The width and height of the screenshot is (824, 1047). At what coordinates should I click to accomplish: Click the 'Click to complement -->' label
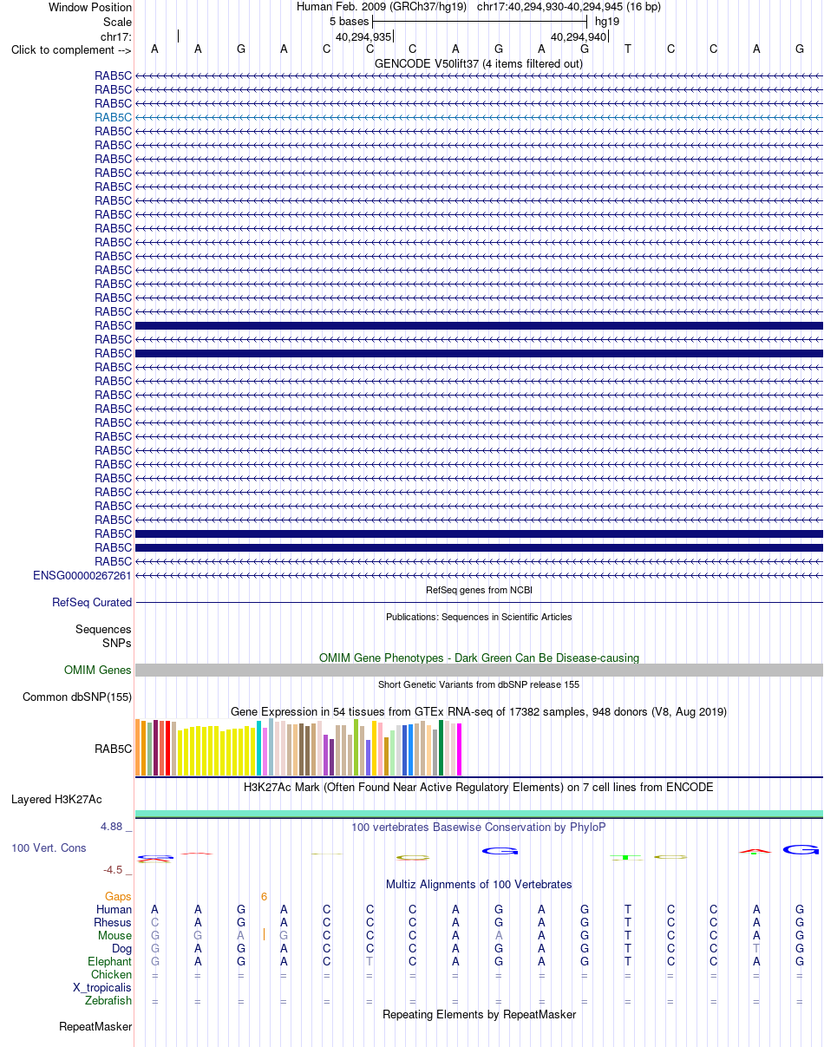pyautogui.click(x=71, y=49)
